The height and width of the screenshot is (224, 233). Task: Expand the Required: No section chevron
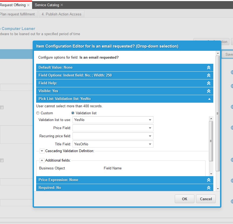(208, 188)
